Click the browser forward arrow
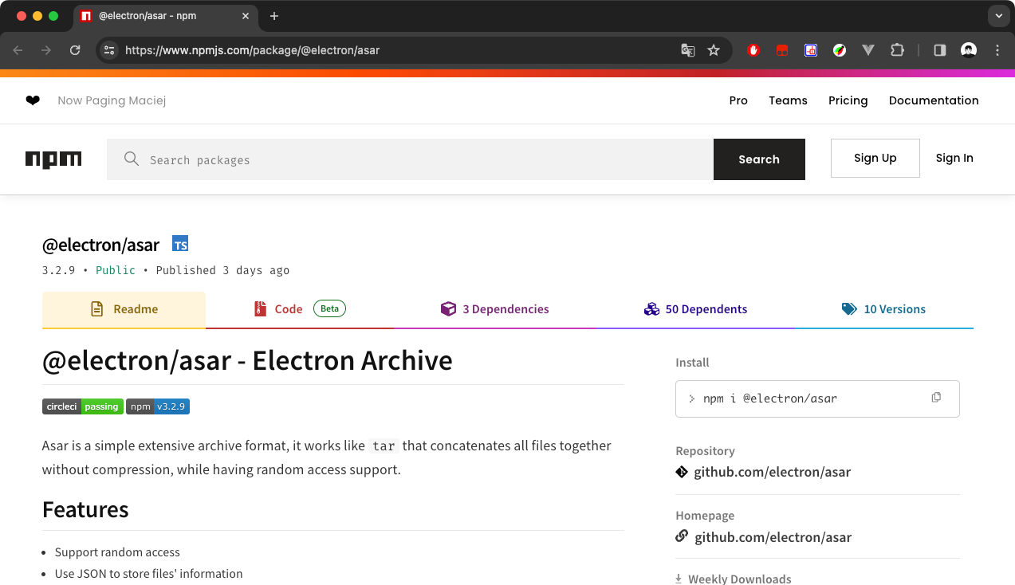The image size is (1015, 585). coord(46,50)
